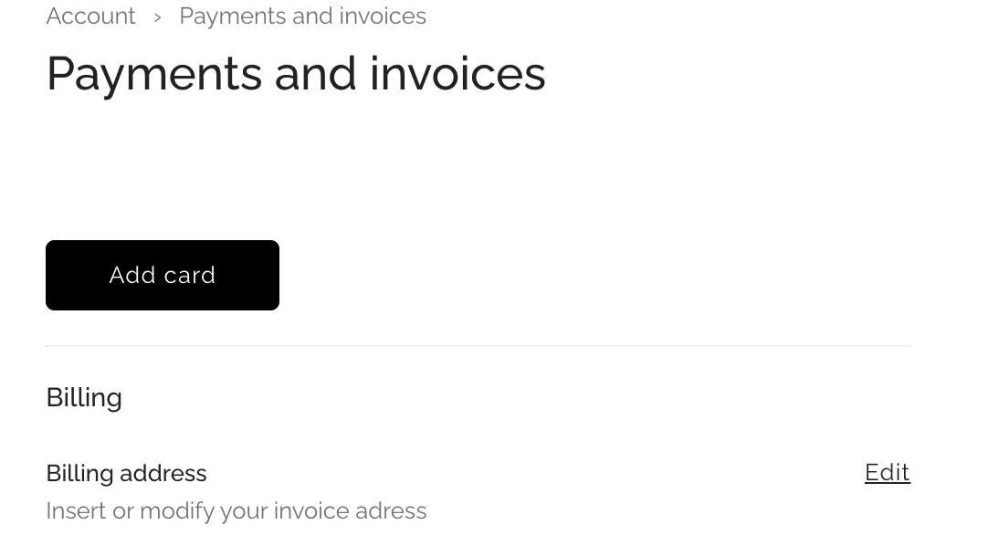This screenshot has height=546, width=999.
Task: Click the invoice address description text
Action: (236, 510)
